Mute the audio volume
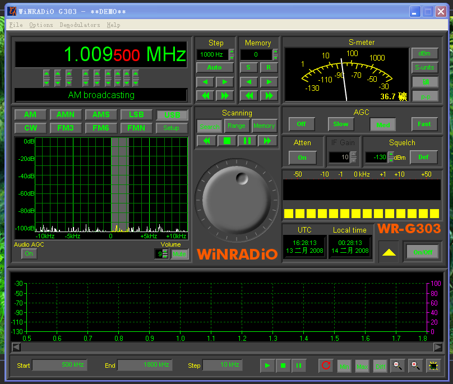Viewport: 453px width, 384px height. [179, 254]
